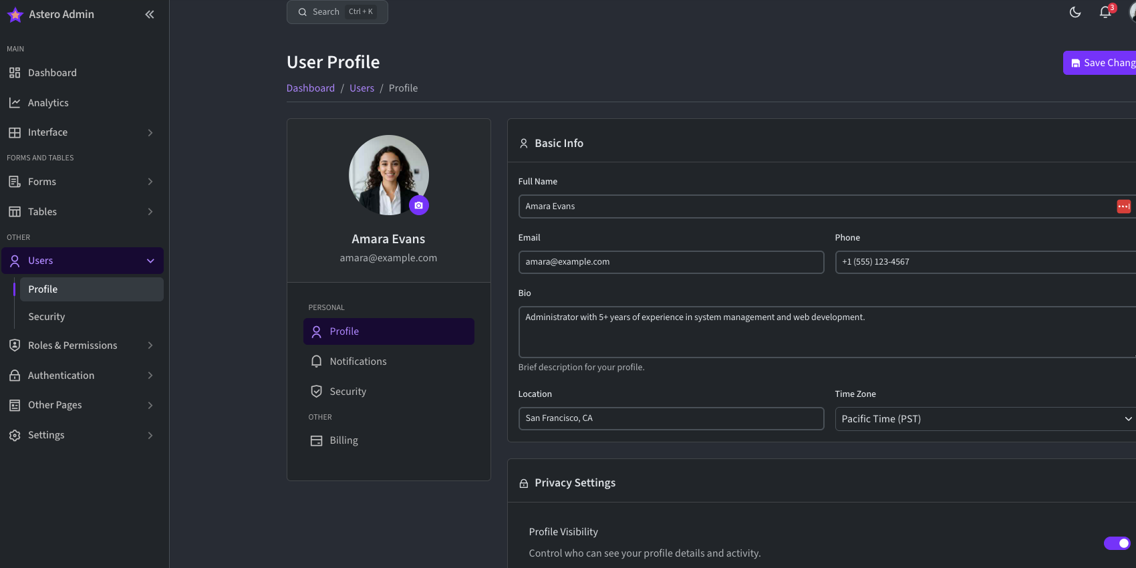Follow the Dashboard breadcrumb link
This screenshot has height=568, width=1136.
click(311, 88)
